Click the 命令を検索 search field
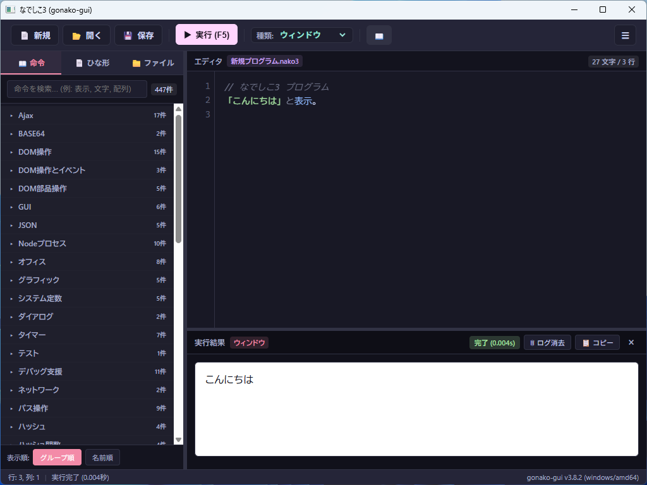The height and width of the screenshot is (485, 647). (x=77, y=89)
